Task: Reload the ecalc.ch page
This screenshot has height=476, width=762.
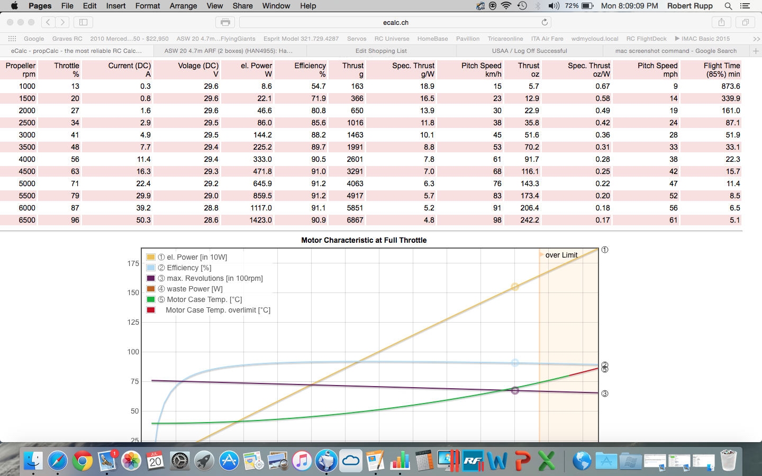Action: tap(544, 22)
